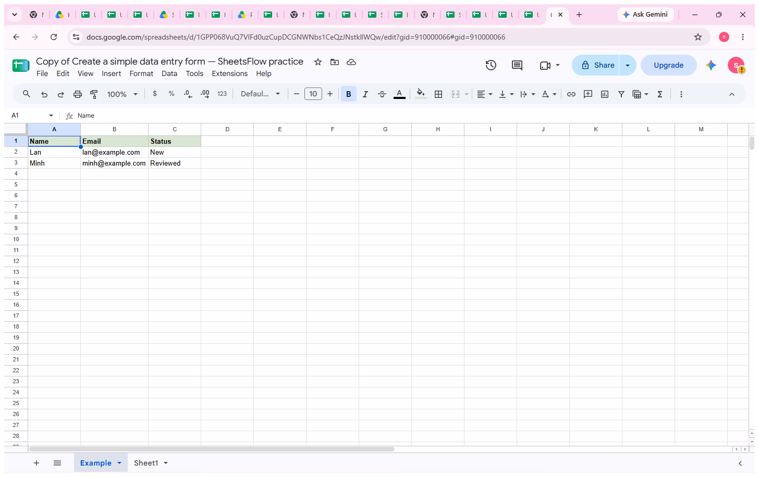This screenshot has height=477, width=759.
Task: Open all comments panel icon
Action: (x=517, y=65)
